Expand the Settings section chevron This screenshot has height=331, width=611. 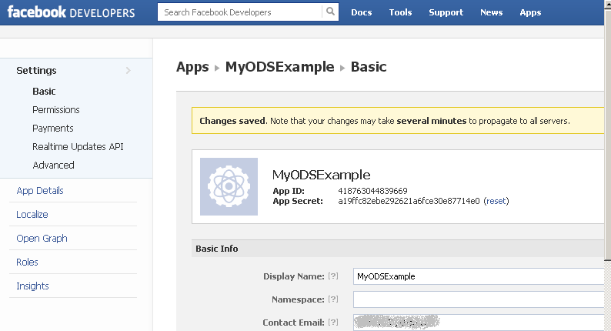(x=128, y=71)
